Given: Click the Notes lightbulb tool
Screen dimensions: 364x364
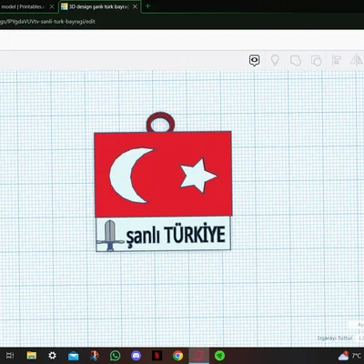Looking at the screenshot, I should (x=275, y=60).
